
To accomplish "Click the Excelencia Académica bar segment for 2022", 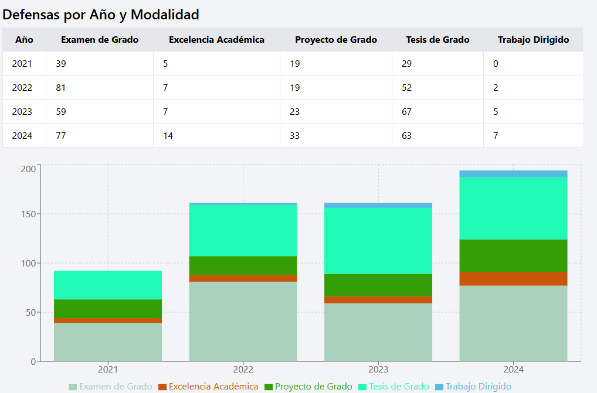I will click(243, 278).
